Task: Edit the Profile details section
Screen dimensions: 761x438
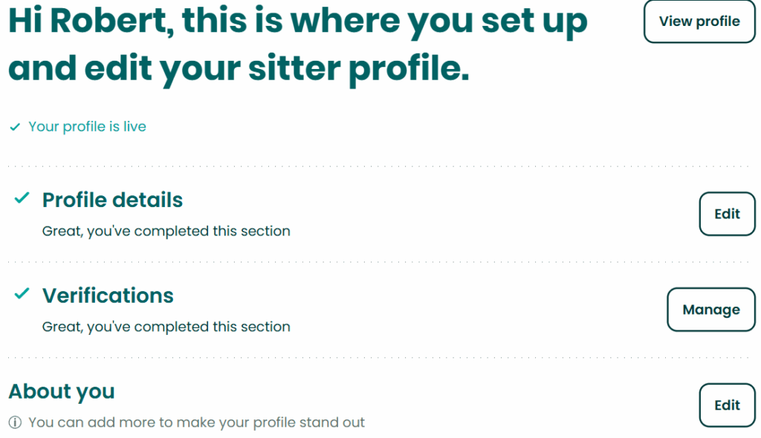Action: coord(727,214)
